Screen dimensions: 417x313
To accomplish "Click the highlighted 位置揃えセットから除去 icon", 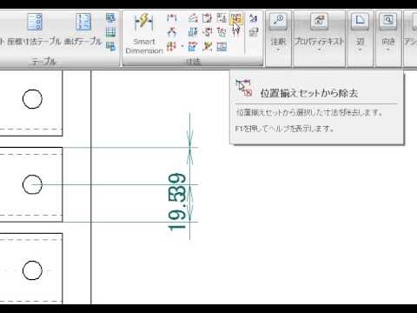I will [236, 18].
